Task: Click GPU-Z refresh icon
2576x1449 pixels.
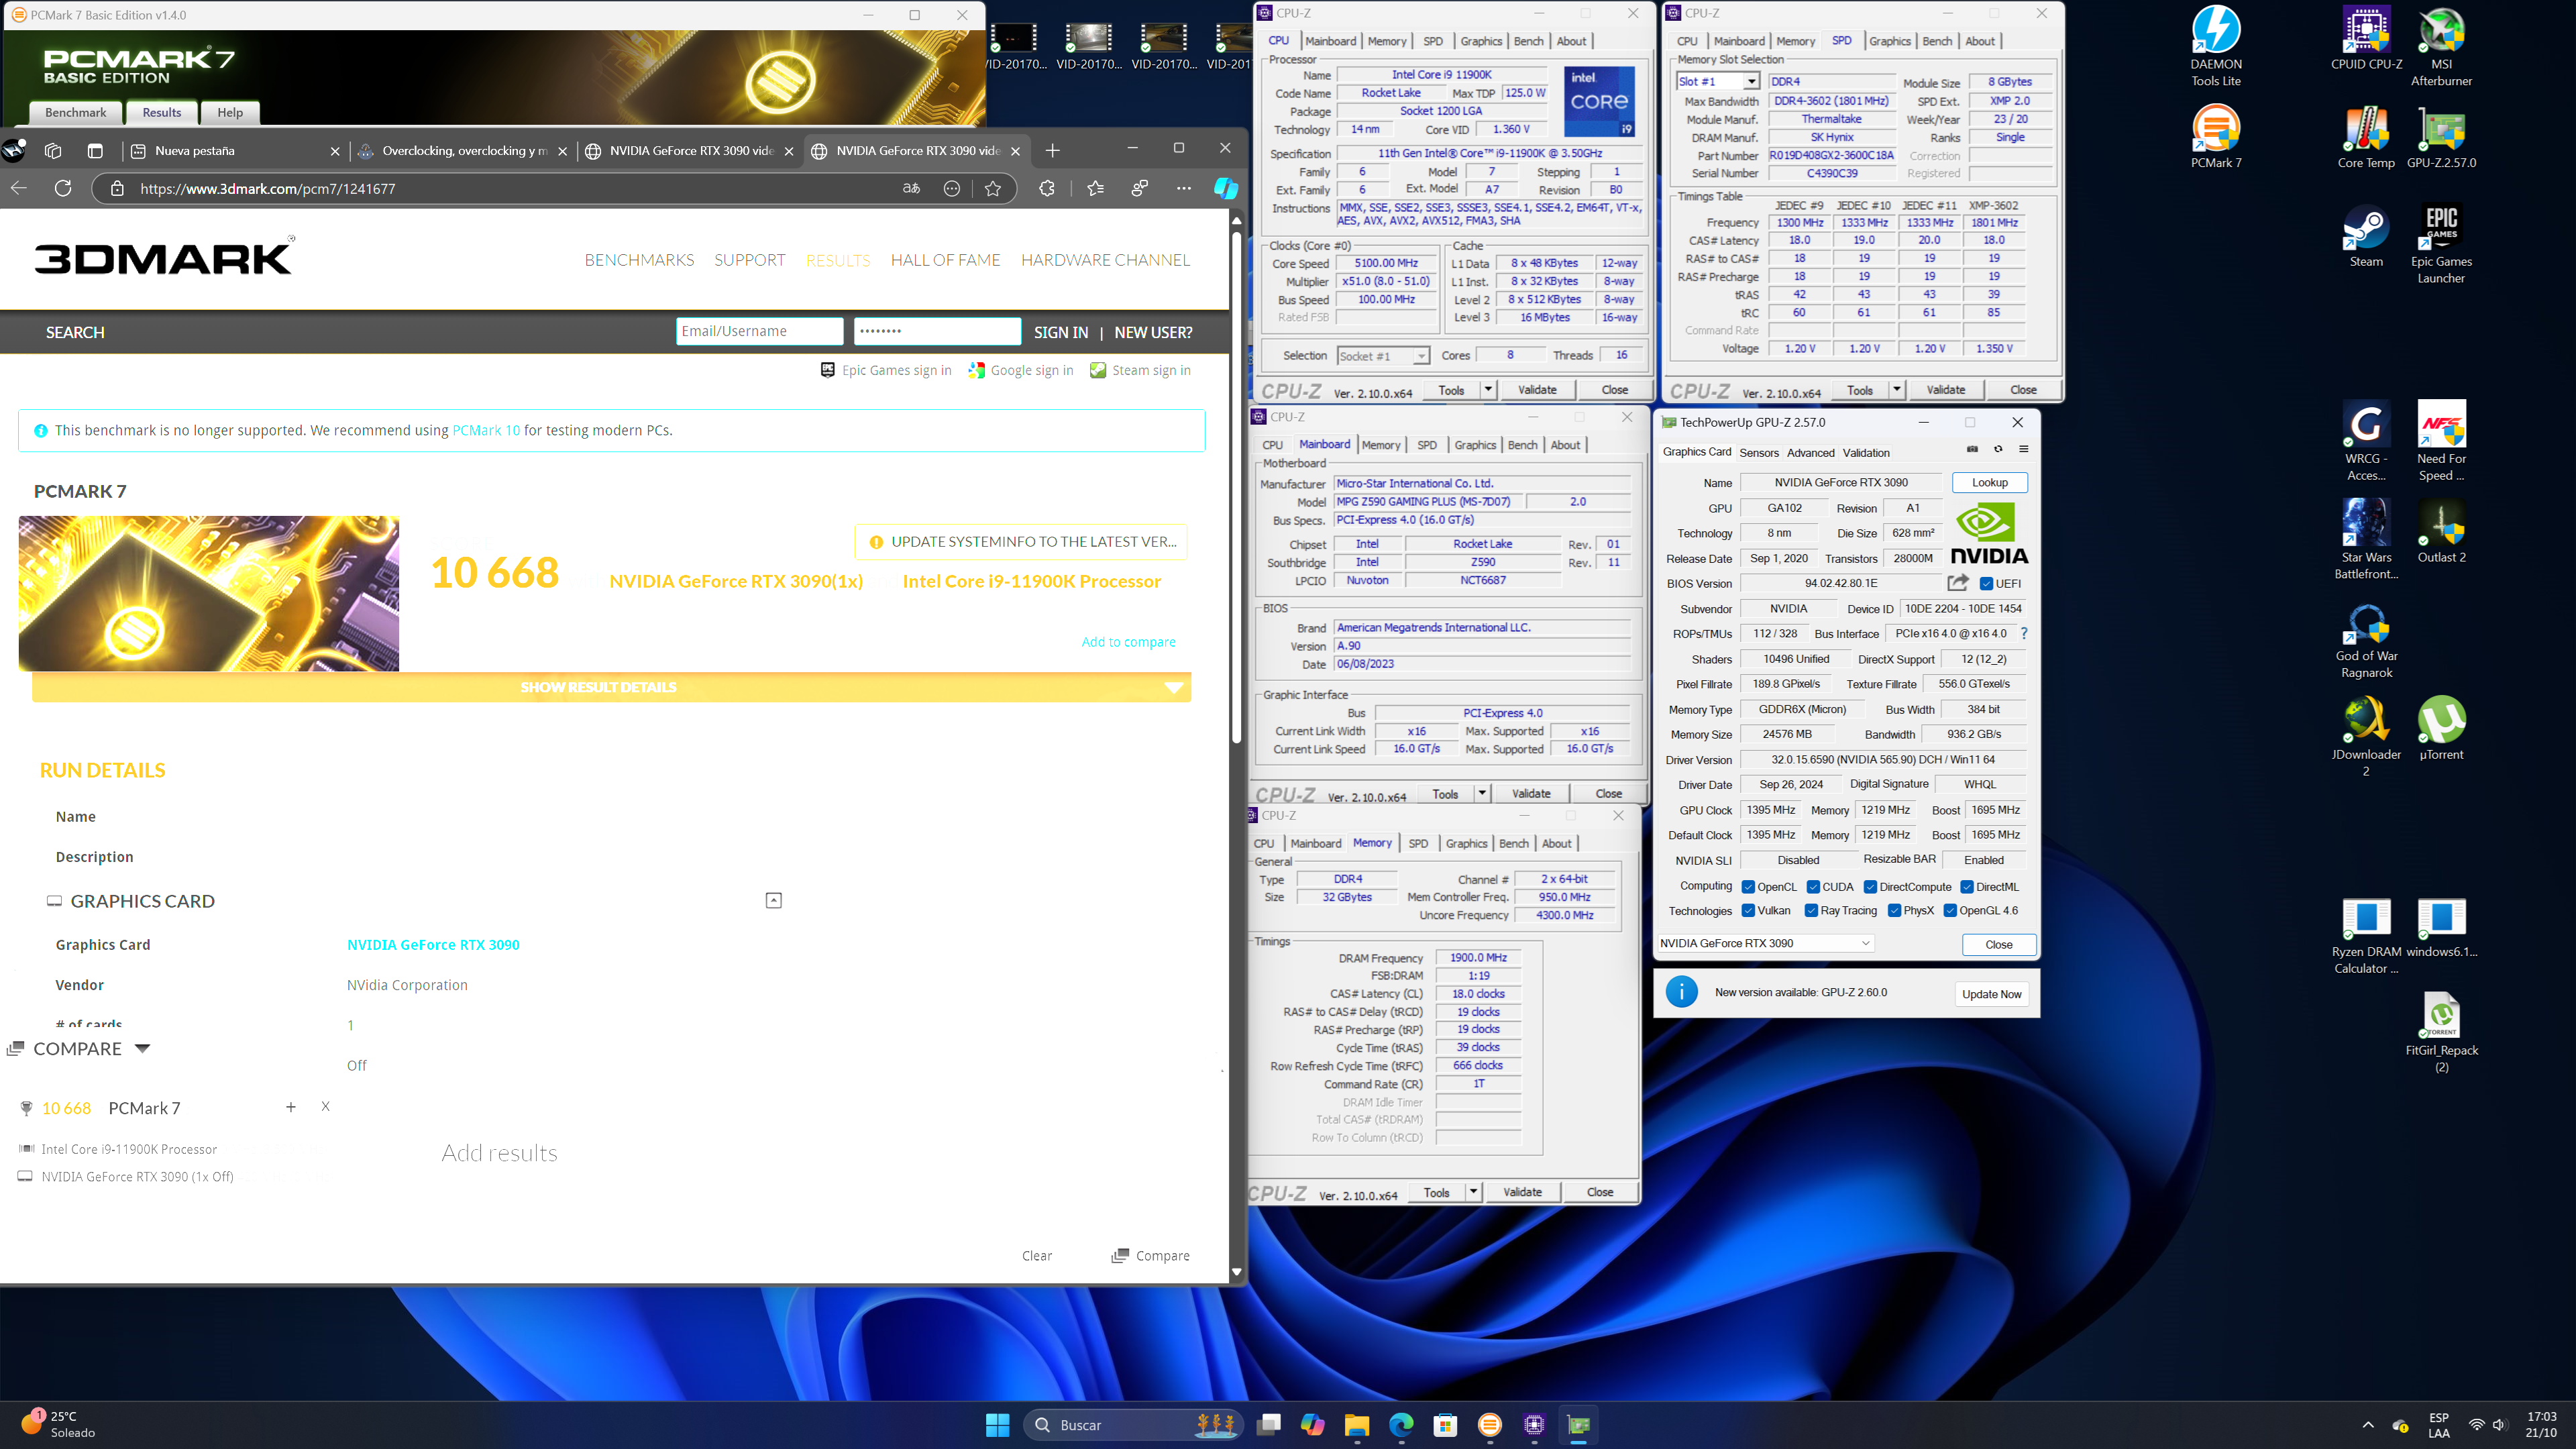Action: (x=1998, y=449)
